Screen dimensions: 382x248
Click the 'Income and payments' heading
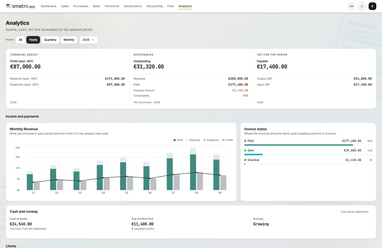tap(22, 116)
